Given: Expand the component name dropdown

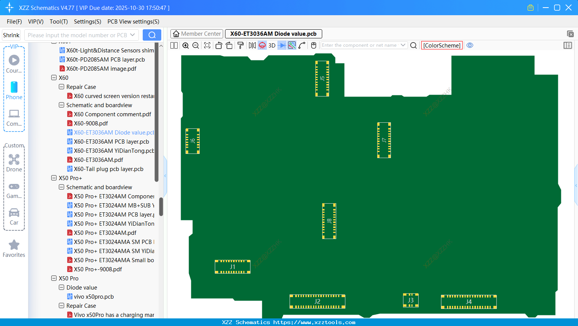Looking at the screenshot, I should pos(403,45).
